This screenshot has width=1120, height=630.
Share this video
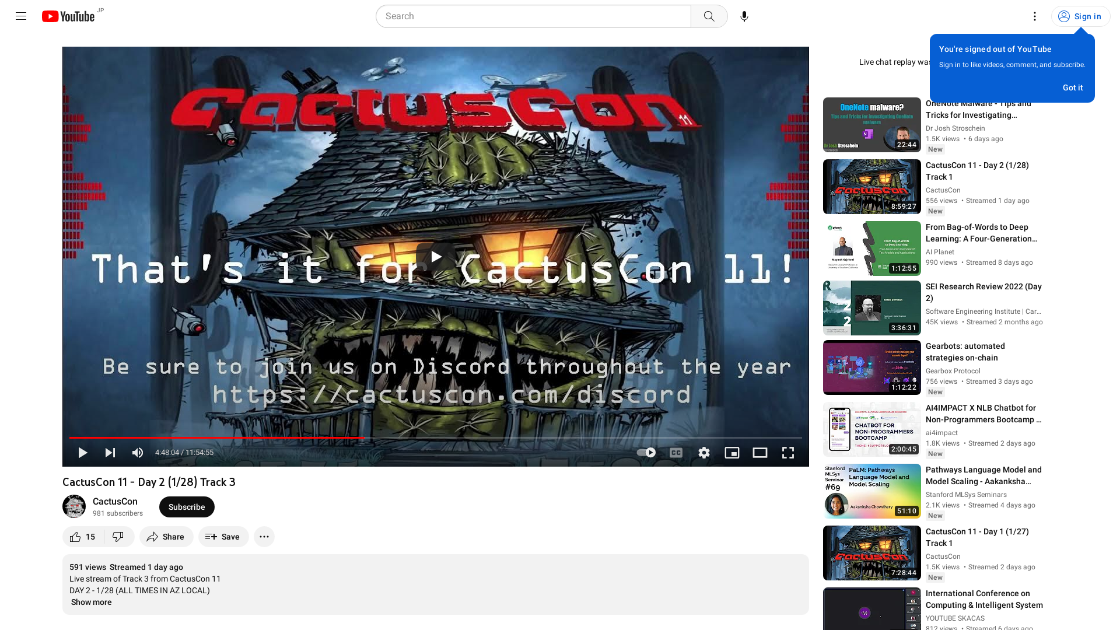(x=166, y=537)
